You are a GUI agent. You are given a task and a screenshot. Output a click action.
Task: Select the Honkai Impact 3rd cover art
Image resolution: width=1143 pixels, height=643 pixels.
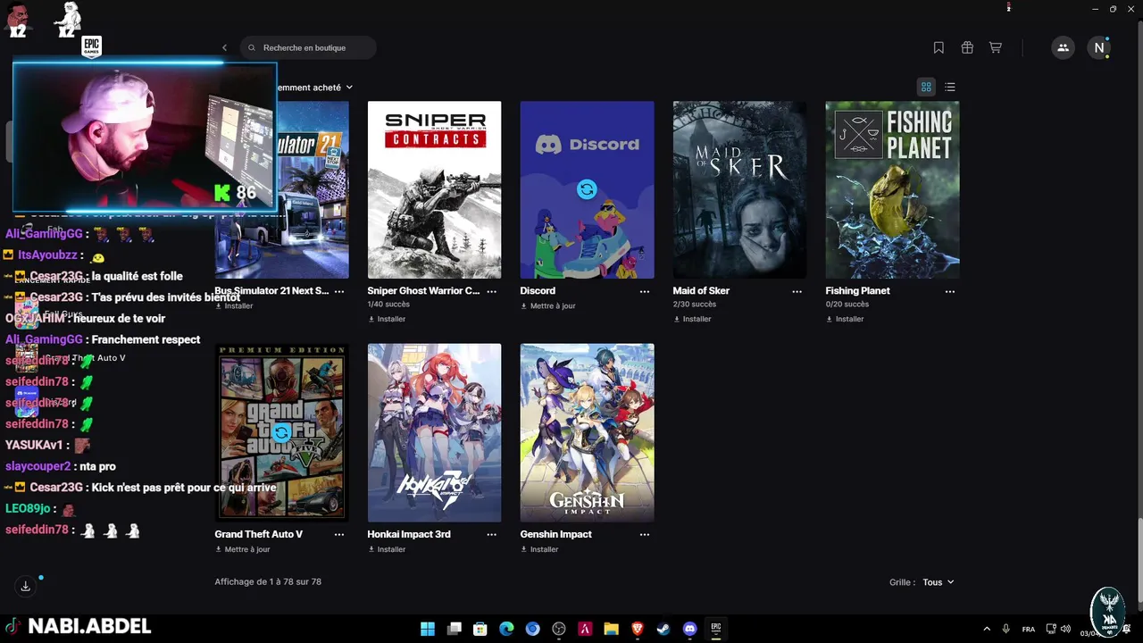(434, 433)
